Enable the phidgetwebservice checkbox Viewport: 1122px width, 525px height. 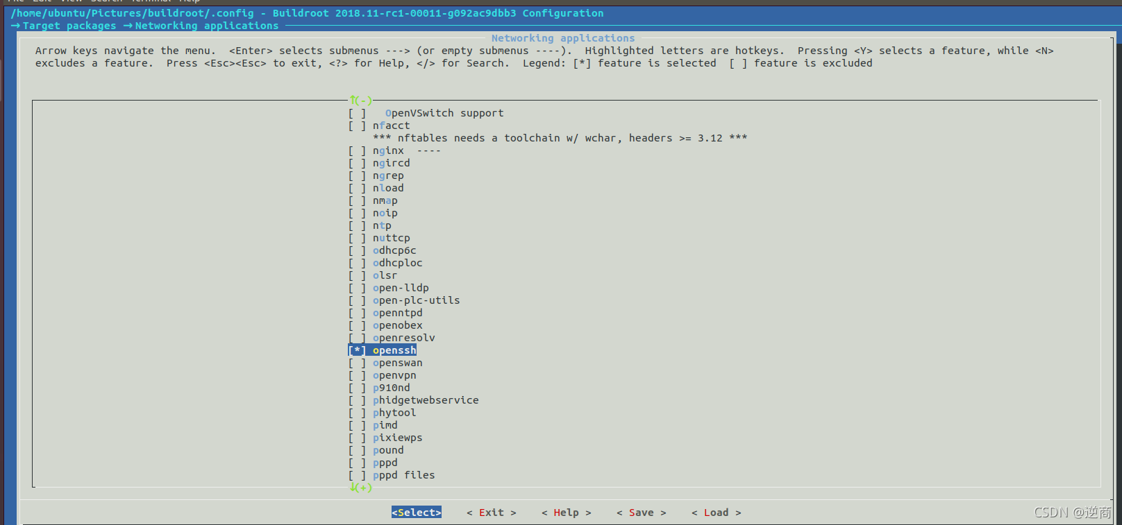(357, 400)
